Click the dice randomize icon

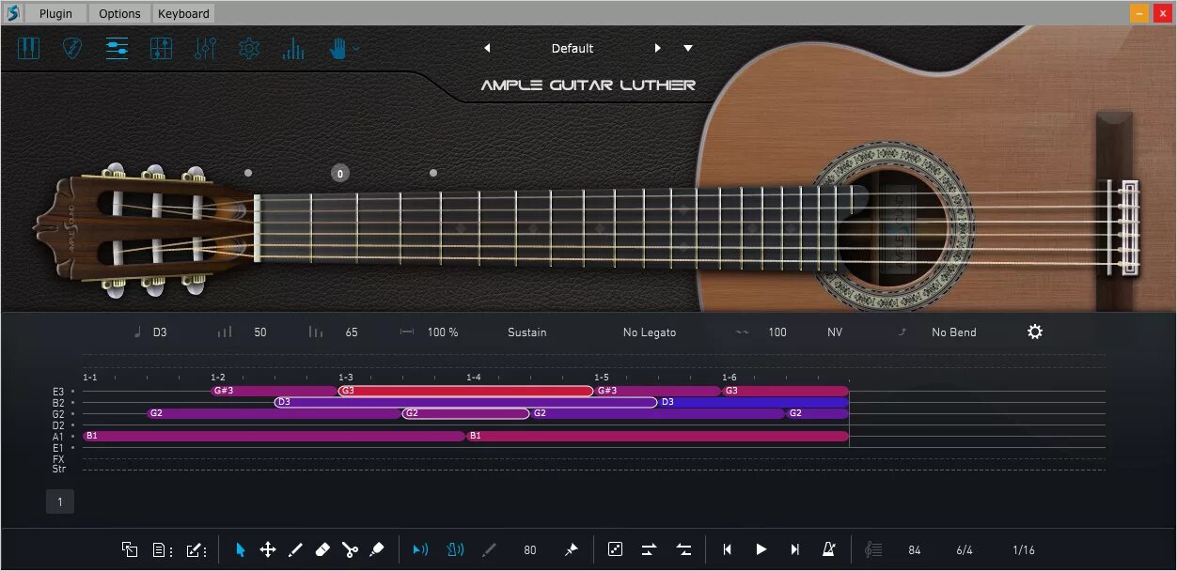pos(615,550)
